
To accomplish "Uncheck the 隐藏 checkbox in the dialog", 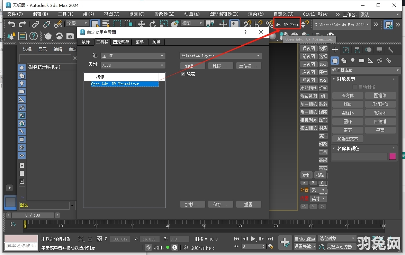I will coord(183,74).
